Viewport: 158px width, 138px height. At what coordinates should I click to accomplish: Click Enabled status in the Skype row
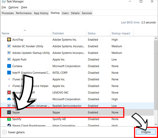pos(93,113)
